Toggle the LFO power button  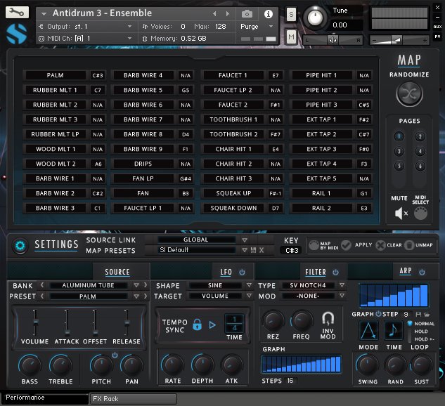point(243,272)
